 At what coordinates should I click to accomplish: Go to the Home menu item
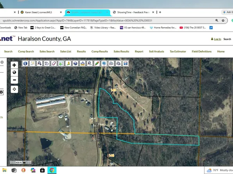click(x=221, y=51)
